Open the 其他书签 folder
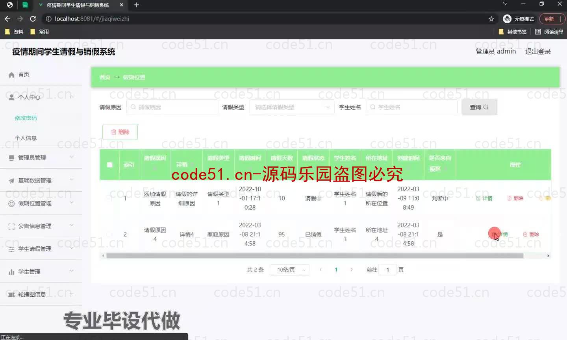 [x=513, y=32]
